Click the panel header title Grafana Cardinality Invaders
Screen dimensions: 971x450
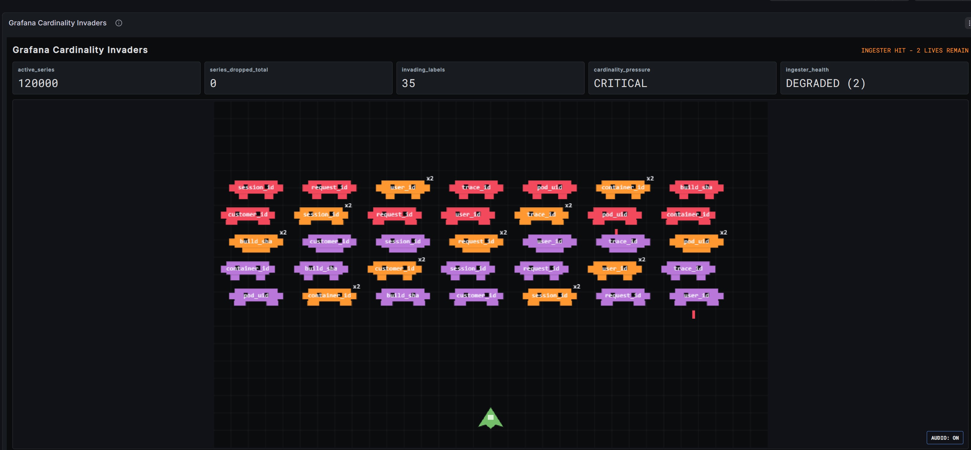[58, 23]
